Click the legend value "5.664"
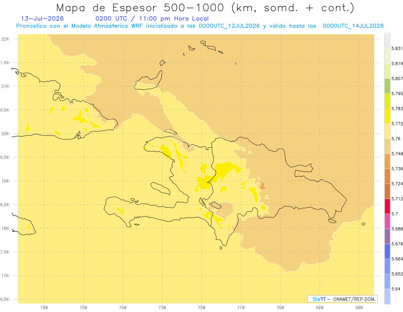 click(x=397, y=258)
